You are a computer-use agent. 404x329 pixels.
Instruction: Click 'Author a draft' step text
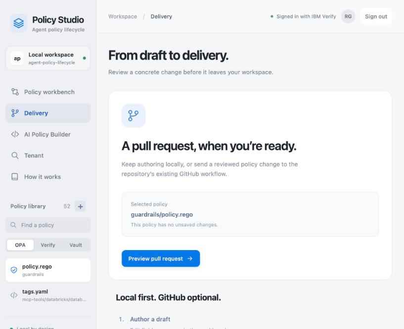(150, 319)
